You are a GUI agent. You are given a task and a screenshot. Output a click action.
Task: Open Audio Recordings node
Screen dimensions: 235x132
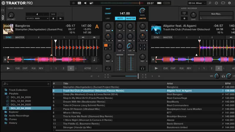tap(19, 116)
